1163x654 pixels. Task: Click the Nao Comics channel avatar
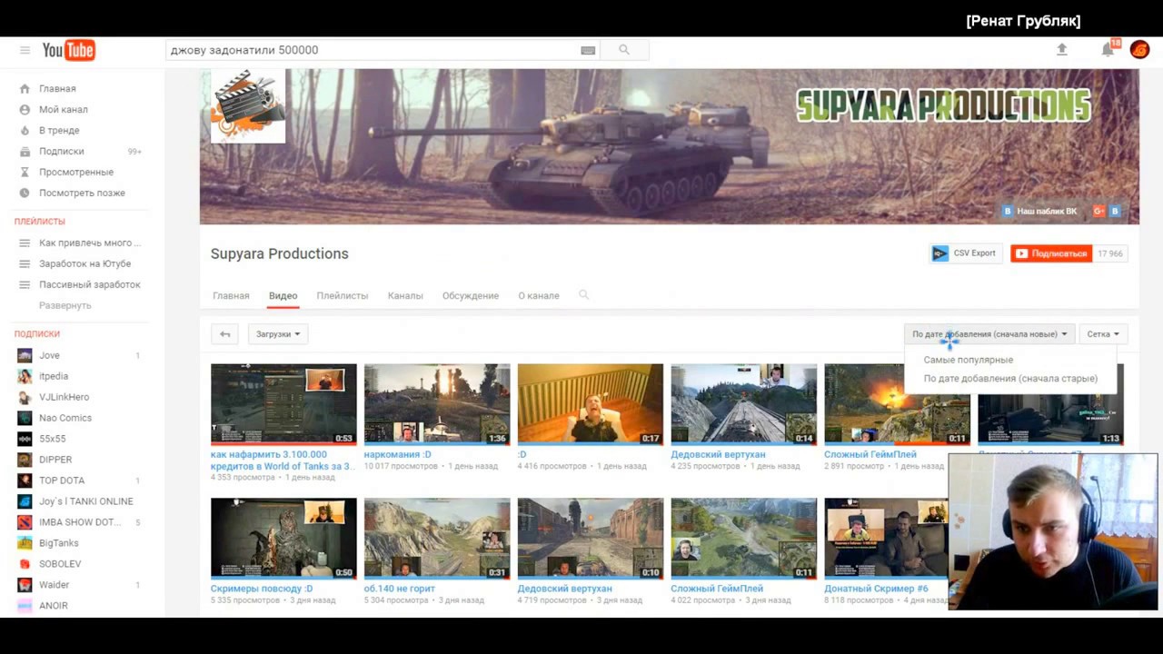coord(25,418)
